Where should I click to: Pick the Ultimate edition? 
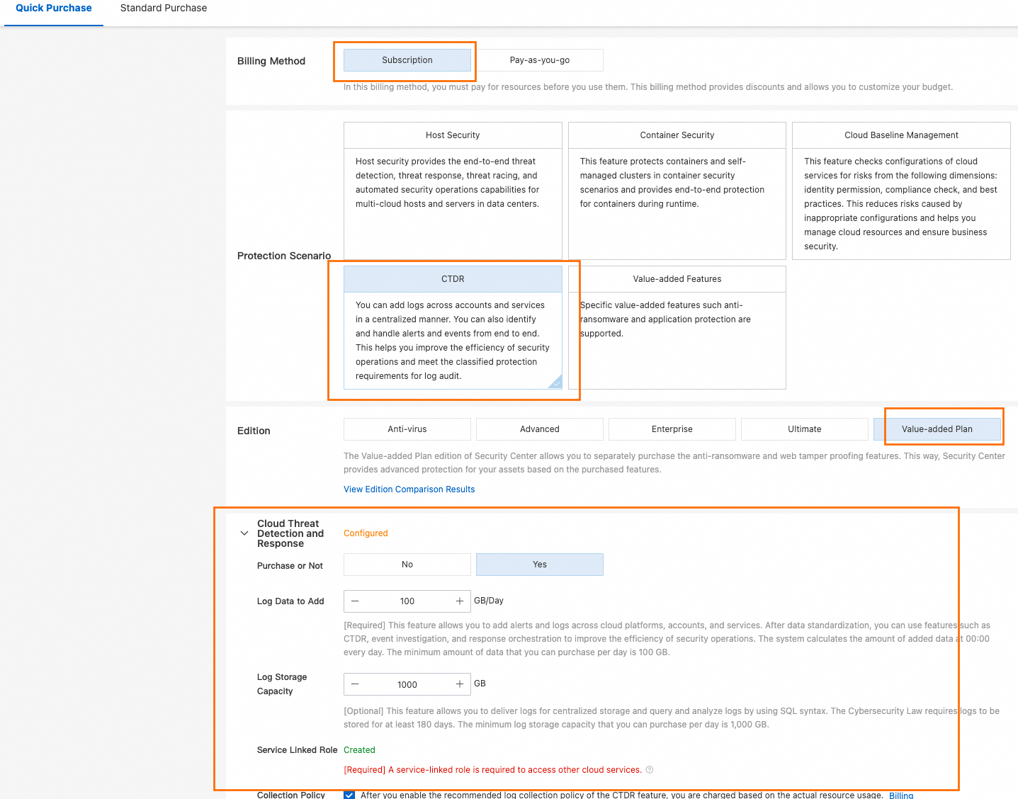[805, 429]
